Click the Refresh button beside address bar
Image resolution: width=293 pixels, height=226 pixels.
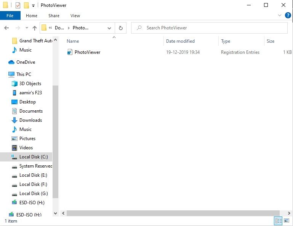[x=121, y=28]
